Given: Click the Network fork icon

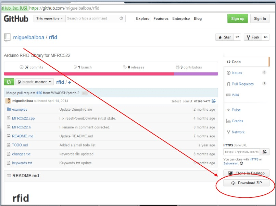Looking at the screenshot, I should (x=228, y=132).
